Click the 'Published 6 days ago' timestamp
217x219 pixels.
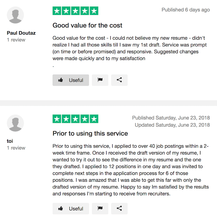[185, 10]
